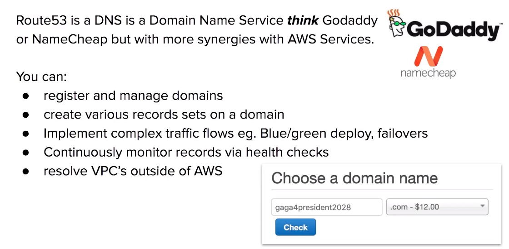Click the bold italic word 'think'

303,21
